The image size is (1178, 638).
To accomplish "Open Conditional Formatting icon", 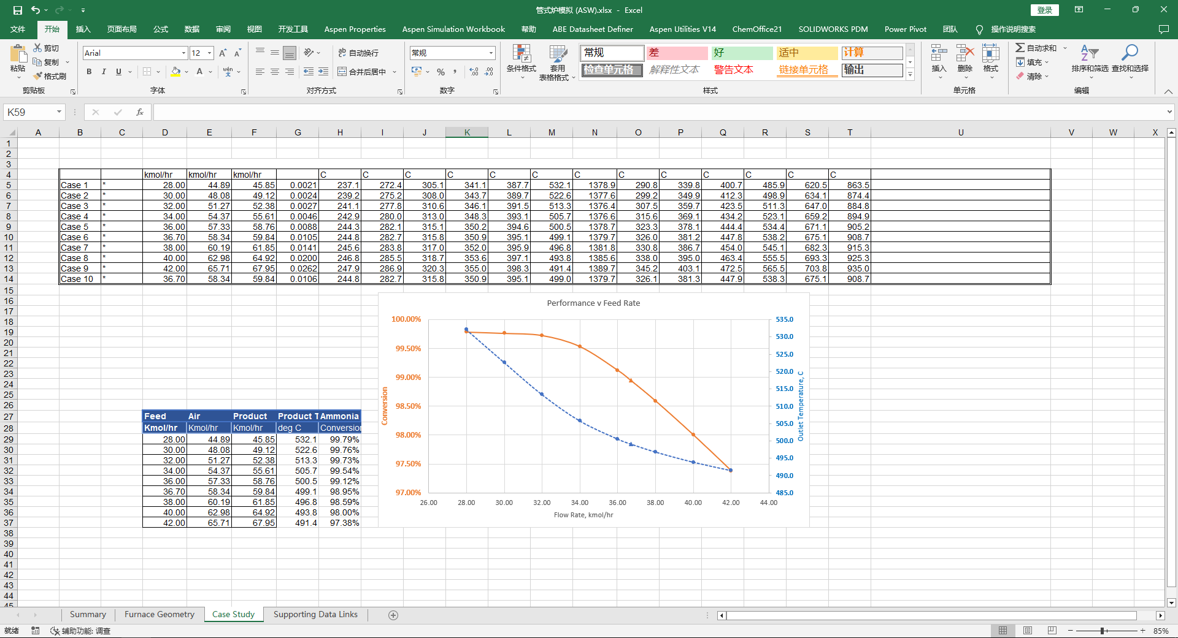I will point(522,54).
